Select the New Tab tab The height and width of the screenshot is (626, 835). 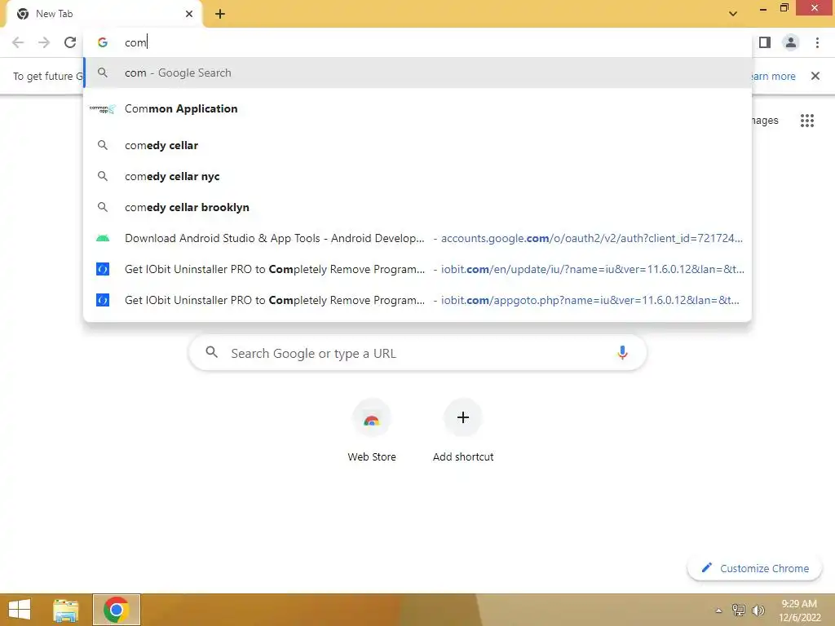104,14
